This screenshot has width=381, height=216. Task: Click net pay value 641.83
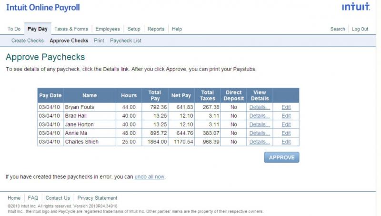(x=185, y=107)
